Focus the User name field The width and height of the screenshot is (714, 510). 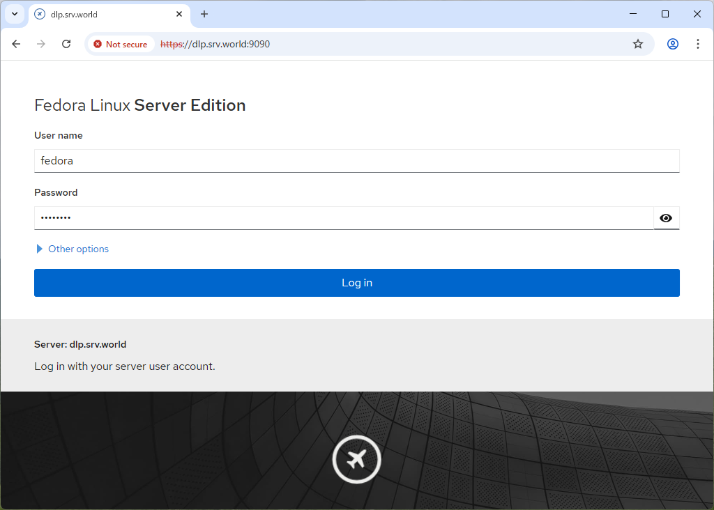(x=357, y=161)
